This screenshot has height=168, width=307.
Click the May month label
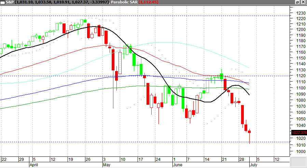click(107, 165)
